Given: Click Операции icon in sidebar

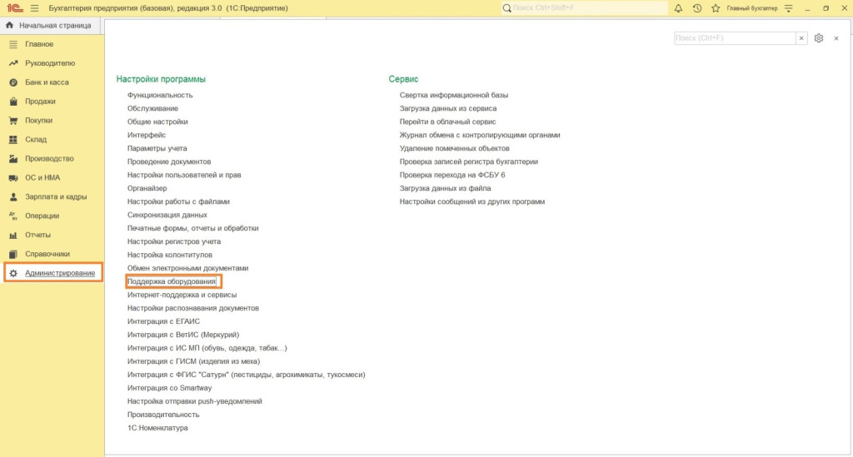Looking at the screenshot, I should (x=13, y=216).
